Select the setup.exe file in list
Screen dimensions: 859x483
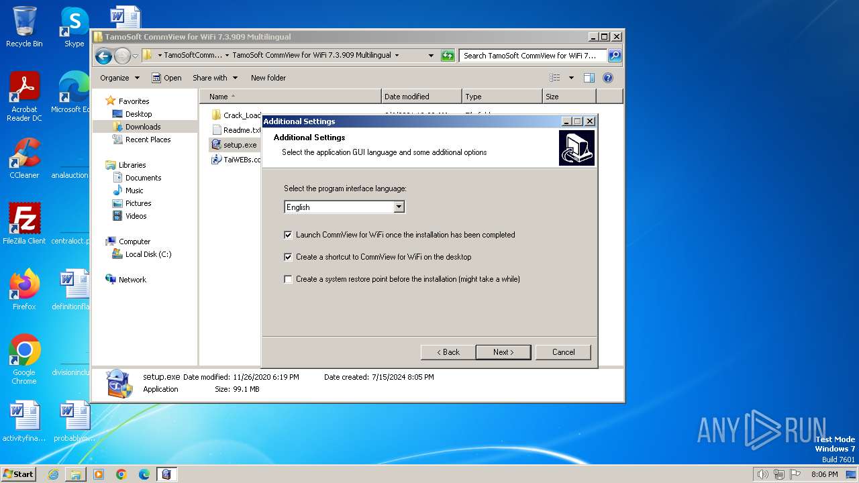coord(235,145)
